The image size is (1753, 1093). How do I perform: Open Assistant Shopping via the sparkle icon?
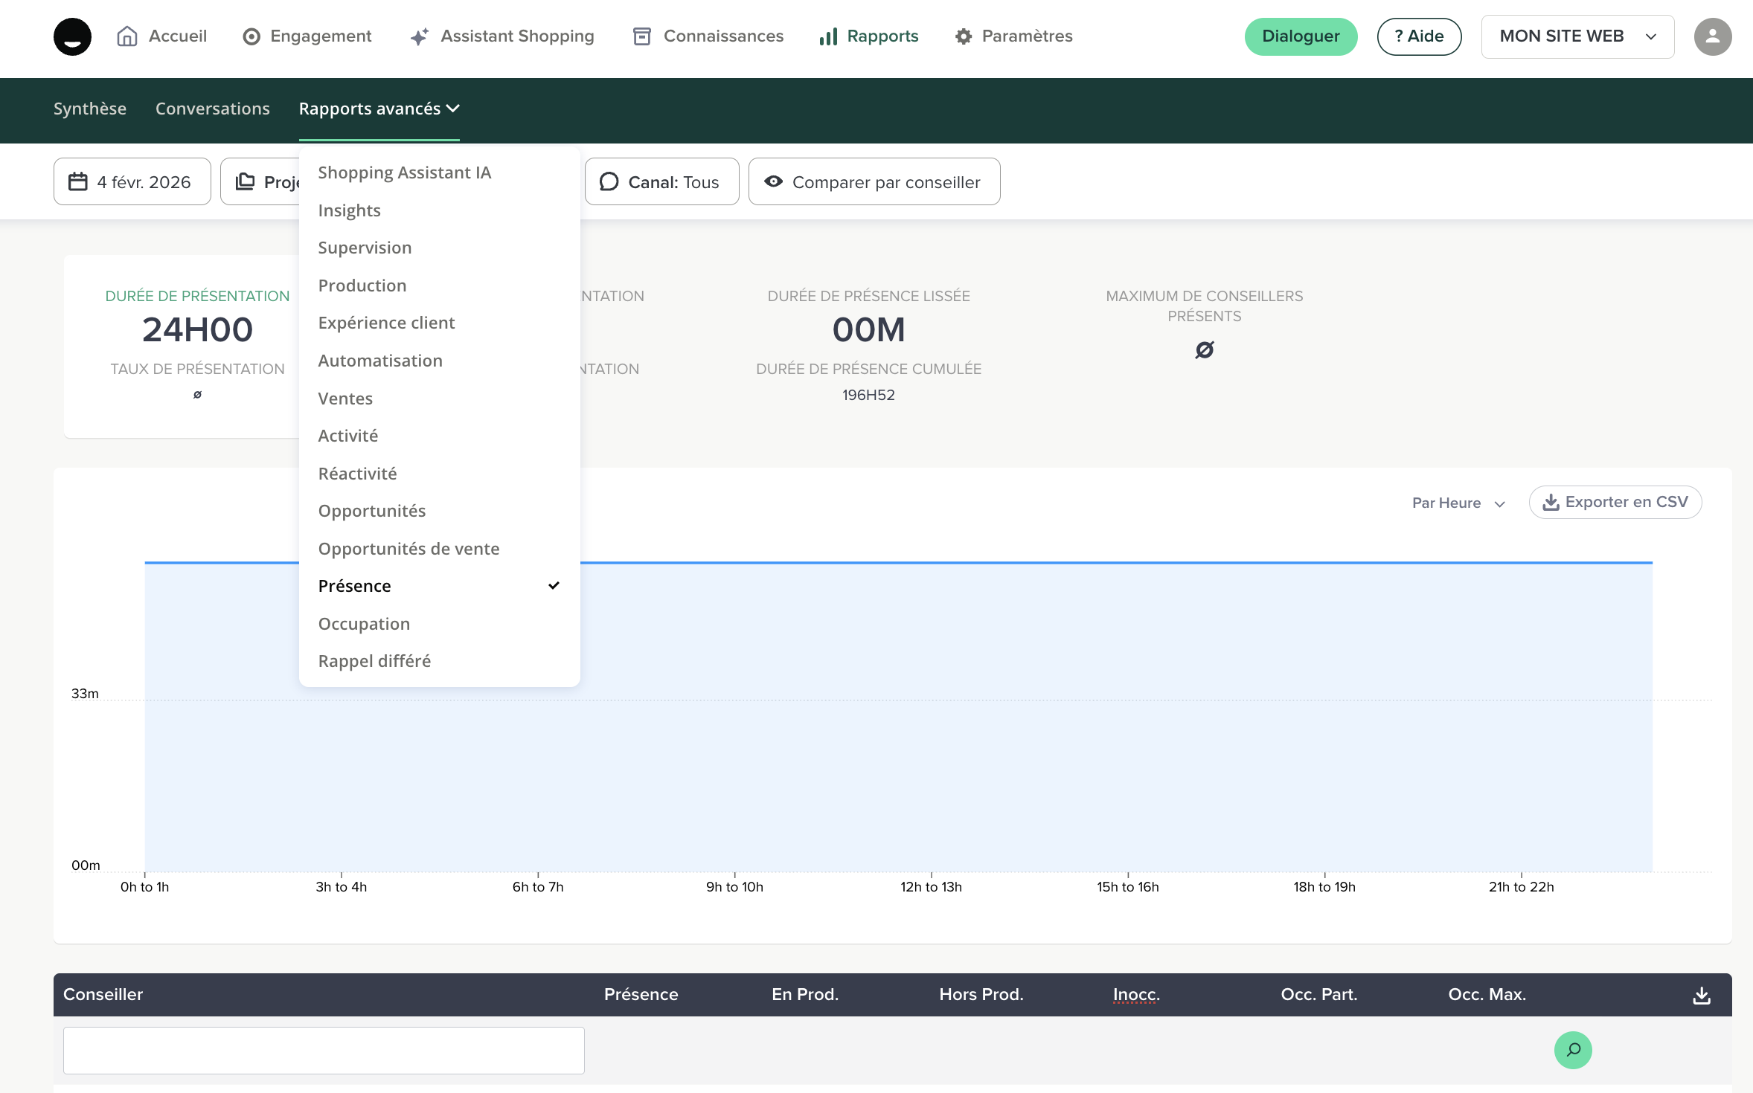tap(420, 36)
